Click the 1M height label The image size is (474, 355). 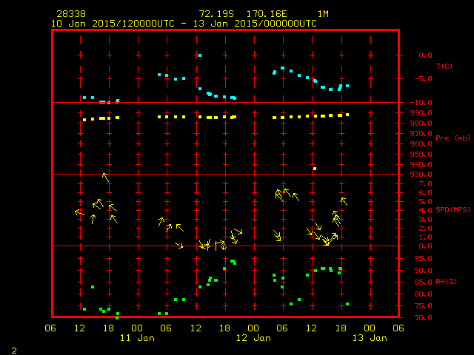pos(324,14)
